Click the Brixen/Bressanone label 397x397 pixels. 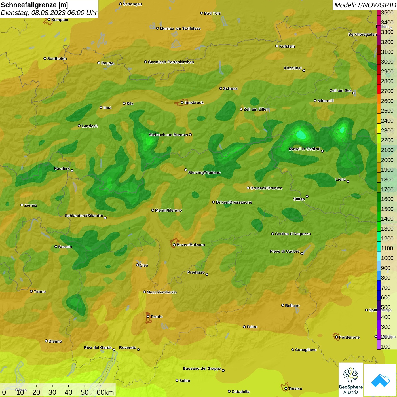[234, 202]
